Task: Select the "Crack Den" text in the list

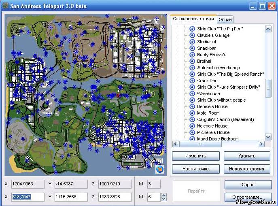Action: pos(207,81)
